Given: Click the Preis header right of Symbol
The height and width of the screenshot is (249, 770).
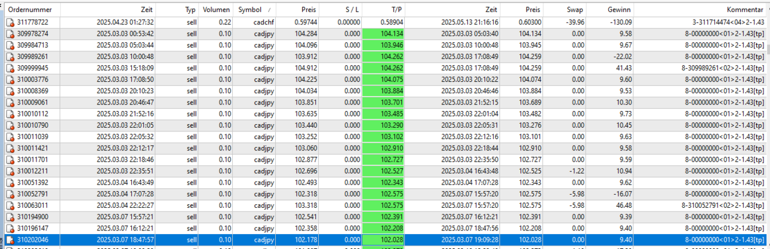Looking at the screenshot, I should (297, 10).
